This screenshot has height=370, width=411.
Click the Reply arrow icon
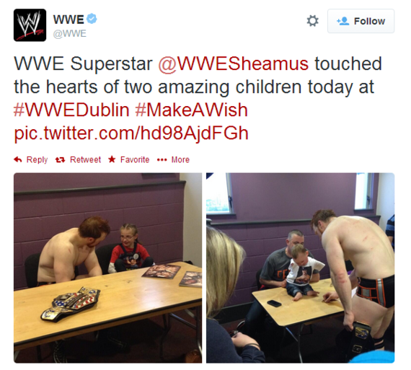click(x=18, y=159)
